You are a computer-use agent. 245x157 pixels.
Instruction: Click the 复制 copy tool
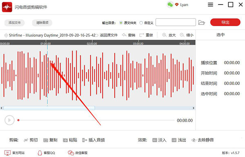50,140
